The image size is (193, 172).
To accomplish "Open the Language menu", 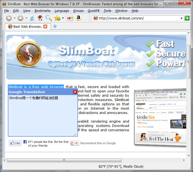I will pos(62,11).
